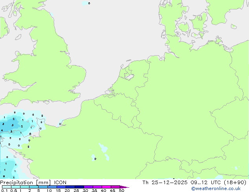Click the '50' legend scale label
The image size is (249, 192).
pyautogui.click(x=121, y=190)
